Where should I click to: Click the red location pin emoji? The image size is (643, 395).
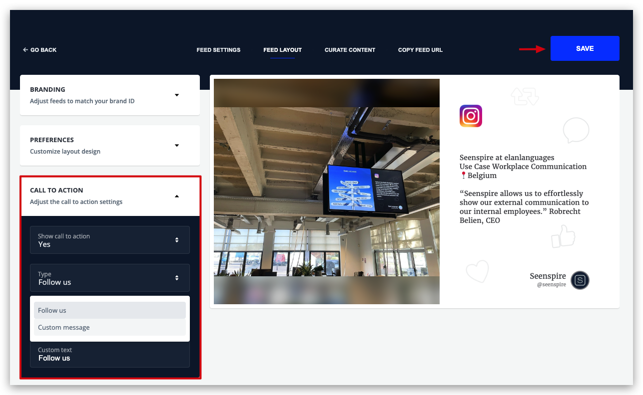pyautogui.click(x=463, y=176)
